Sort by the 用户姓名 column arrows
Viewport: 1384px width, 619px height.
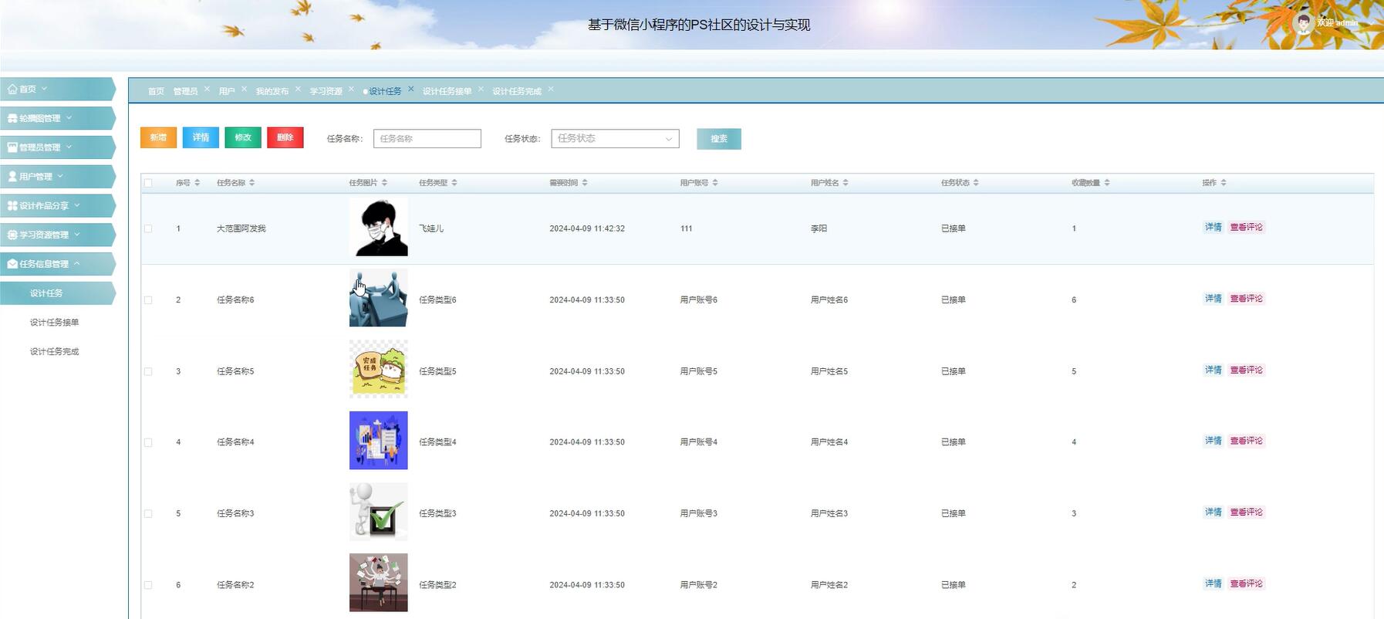click(846, 183)
